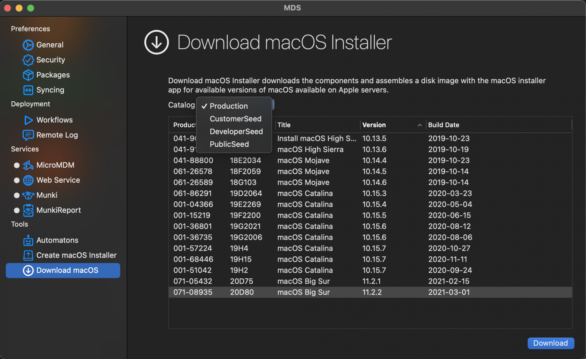
Task: Open Packages box icon
Action: pos(28,75)
